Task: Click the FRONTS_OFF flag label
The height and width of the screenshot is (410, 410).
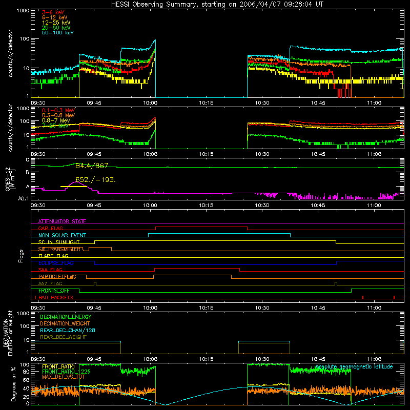Action: tap(54, 291)
